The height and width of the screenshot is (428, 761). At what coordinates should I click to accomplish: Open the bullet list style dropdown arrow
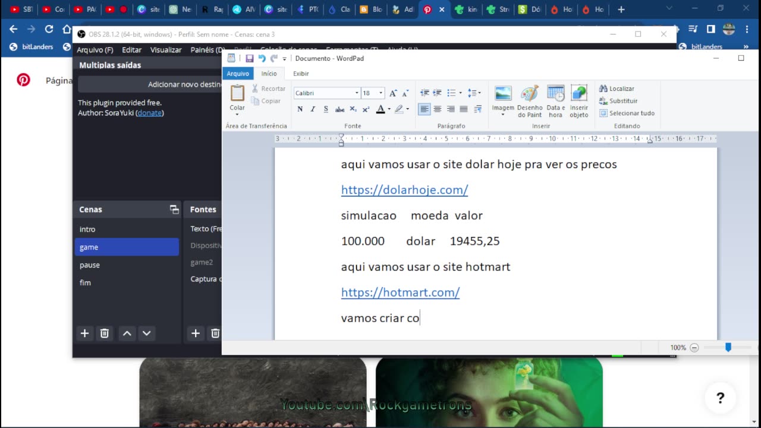(460, 93)
